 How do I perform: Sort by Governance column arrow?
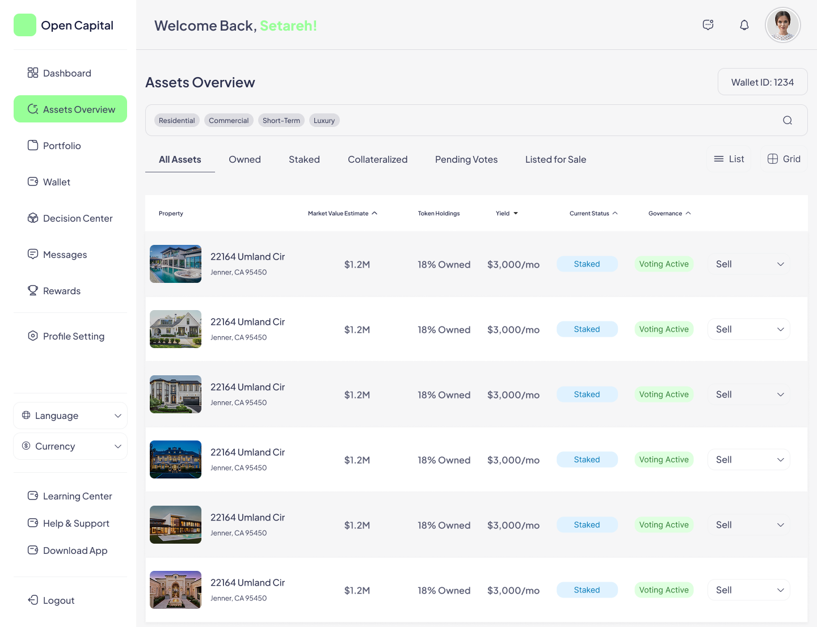(x=688, y=213)
